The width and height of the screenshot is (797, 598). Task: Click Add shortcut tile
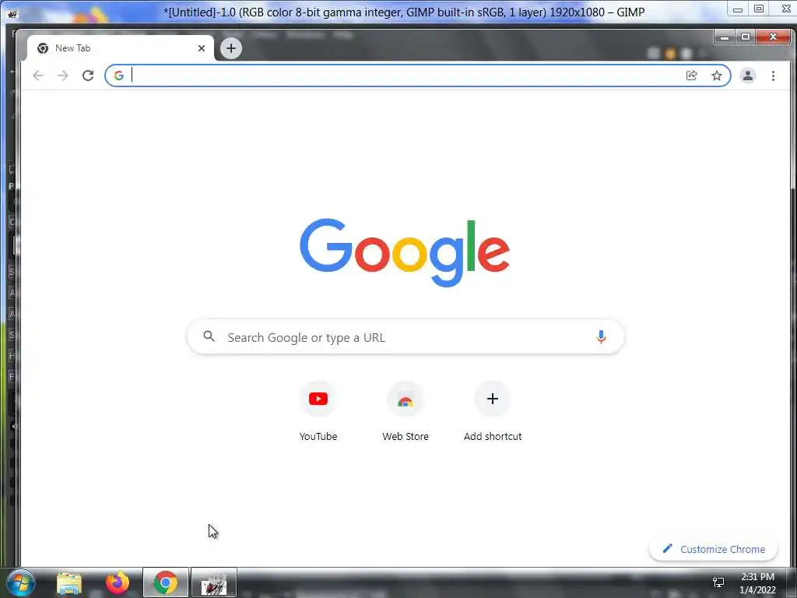(493, 411)
